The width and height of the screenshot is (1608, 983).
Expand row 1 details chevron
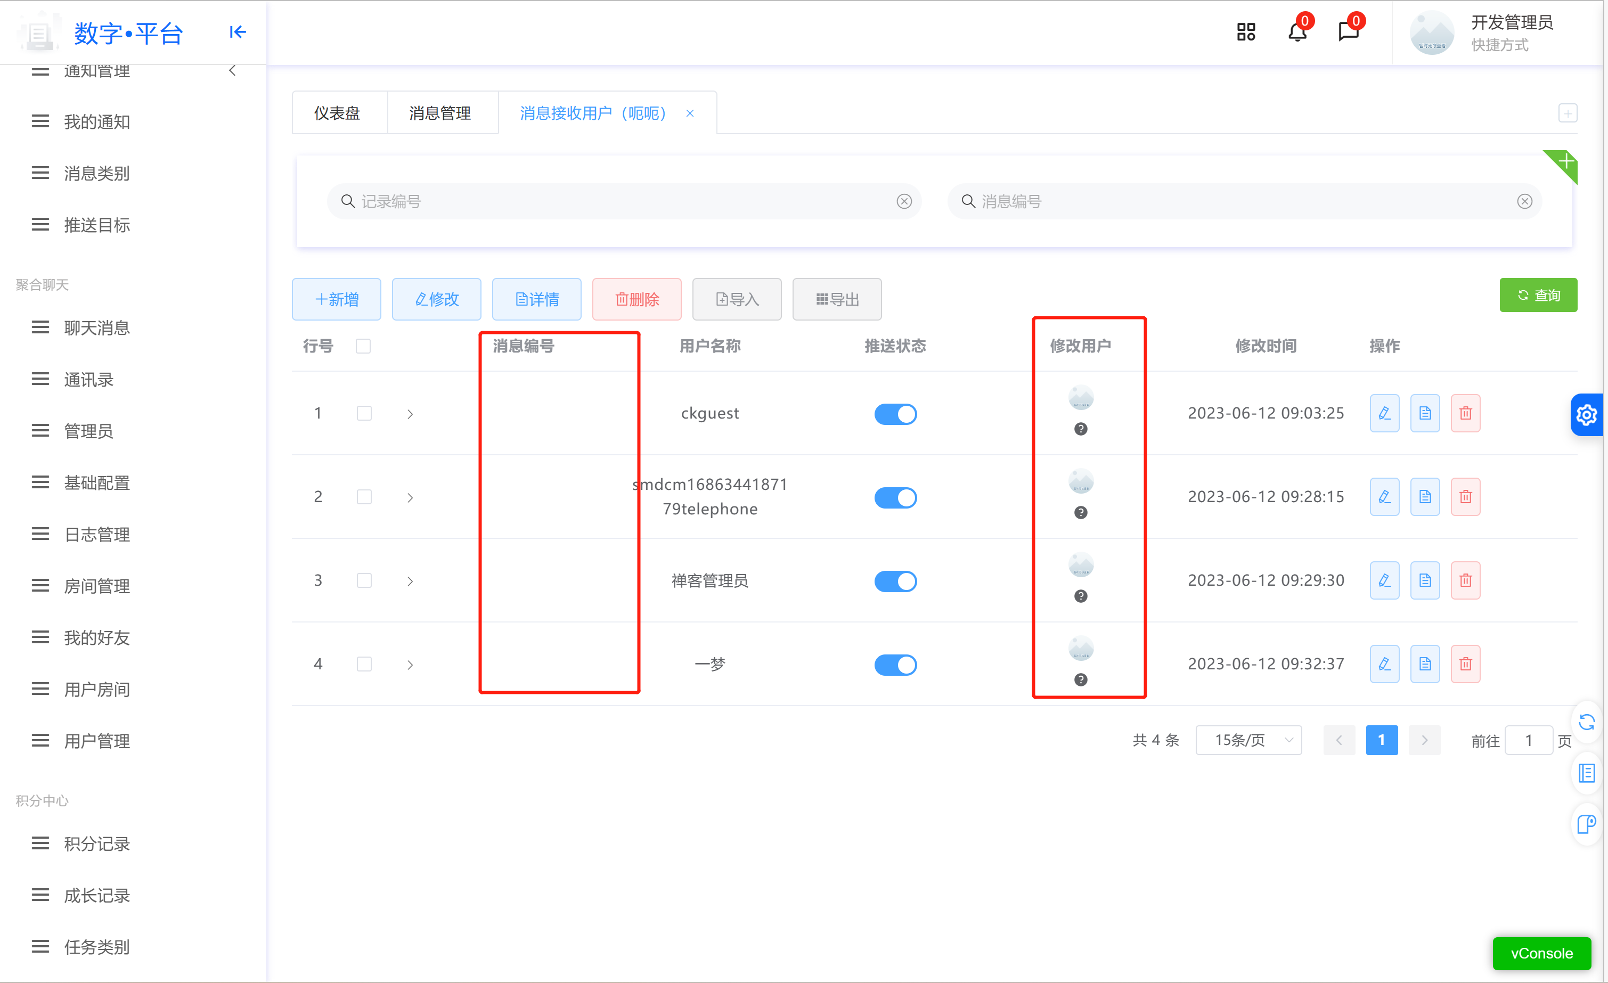click(410, 414)
